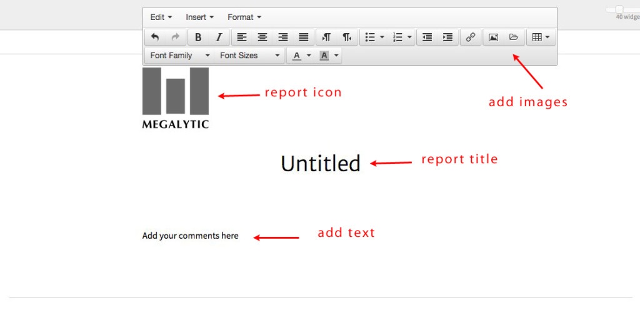640x310 pixels.
Task: Open the Format menu
Action: (x=244, y=17)
